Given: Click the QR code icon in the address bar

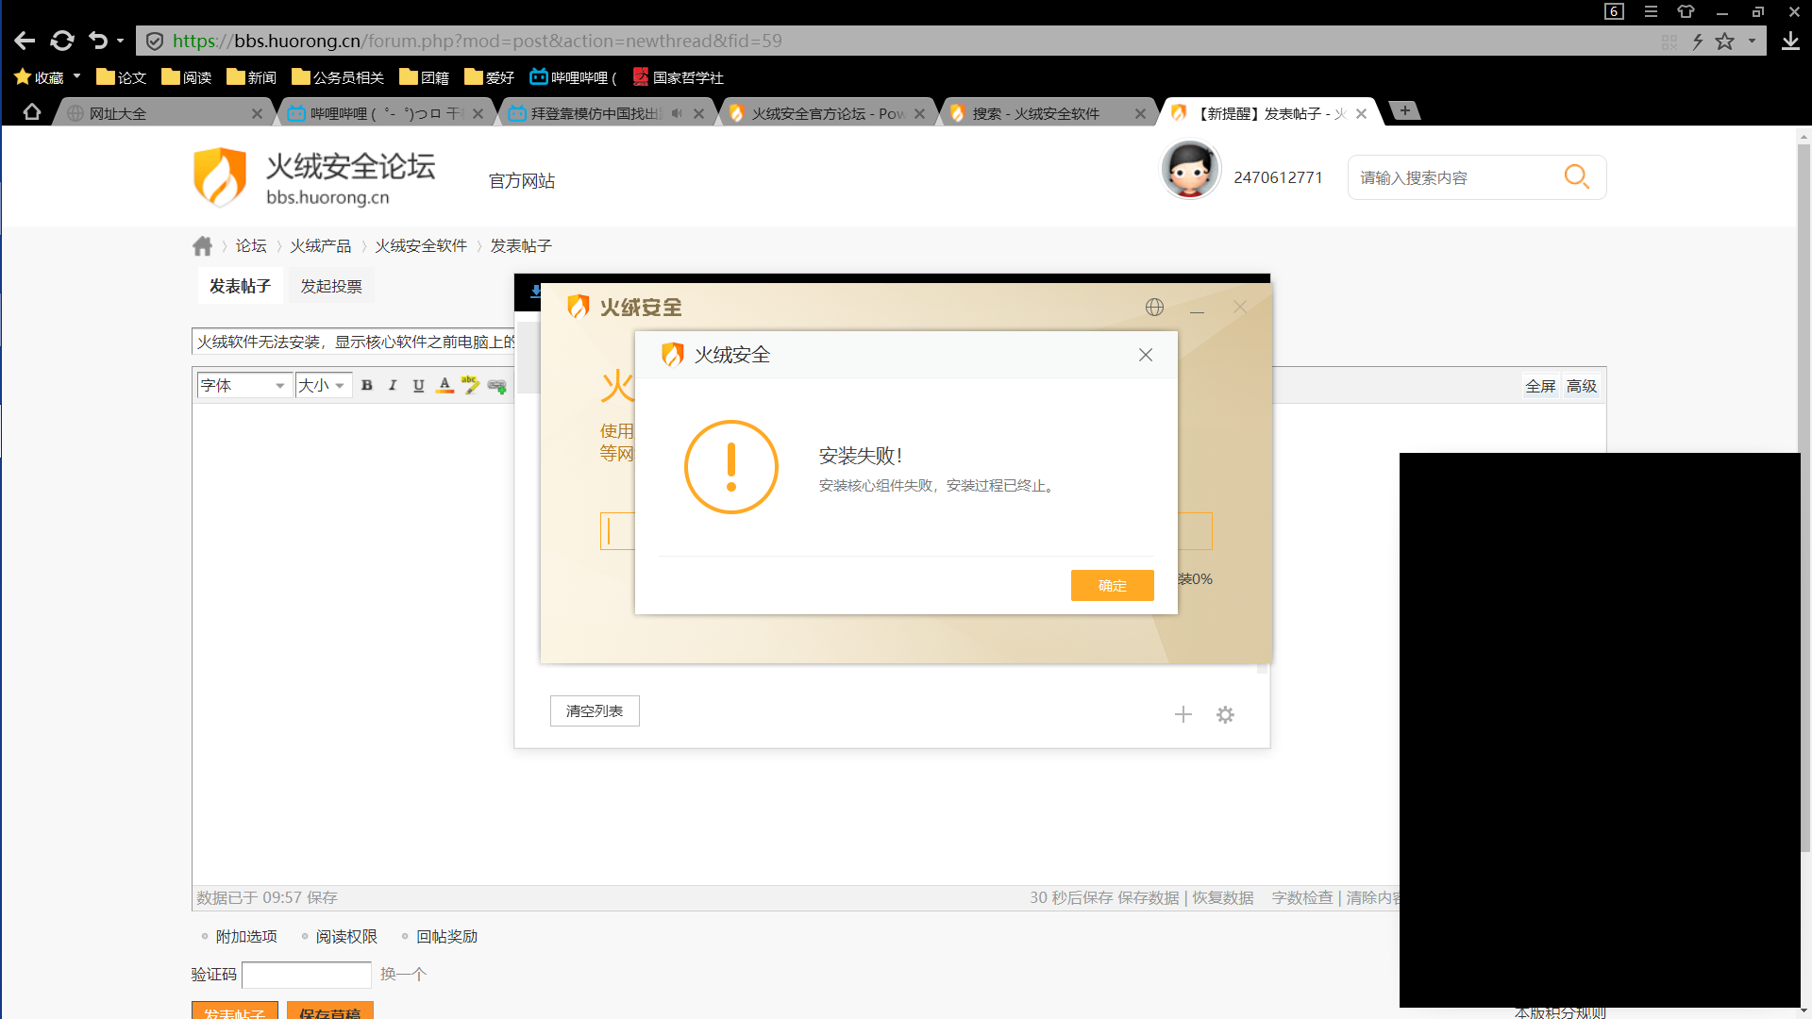Looking at the screenshot, I should pos(1669,42).
